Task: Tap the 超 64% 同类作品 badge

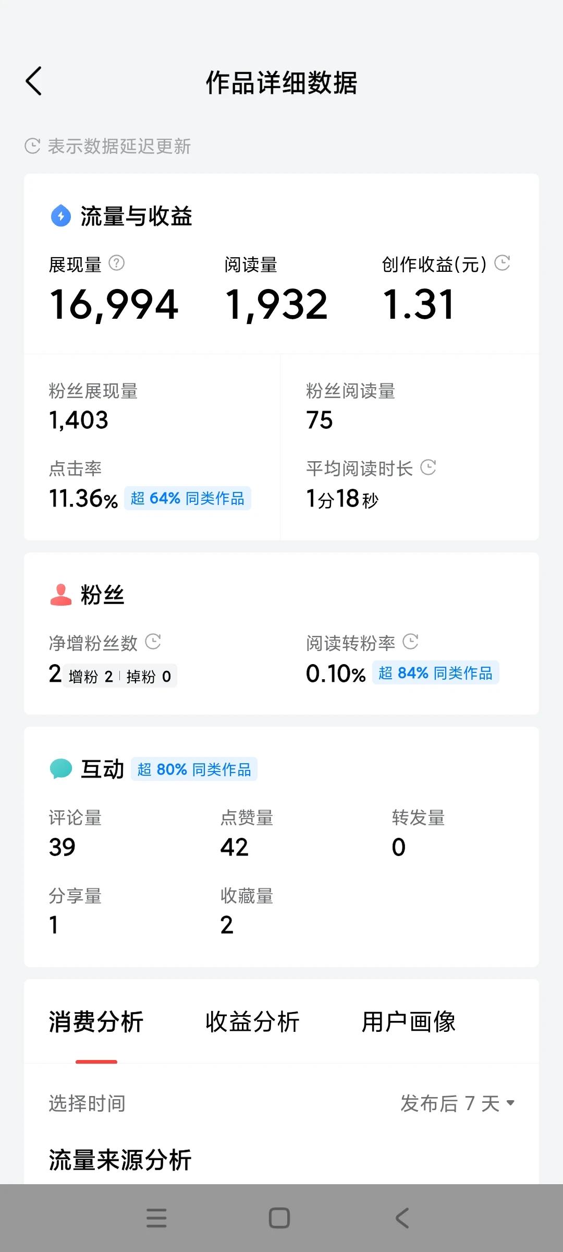Action: 188,498
